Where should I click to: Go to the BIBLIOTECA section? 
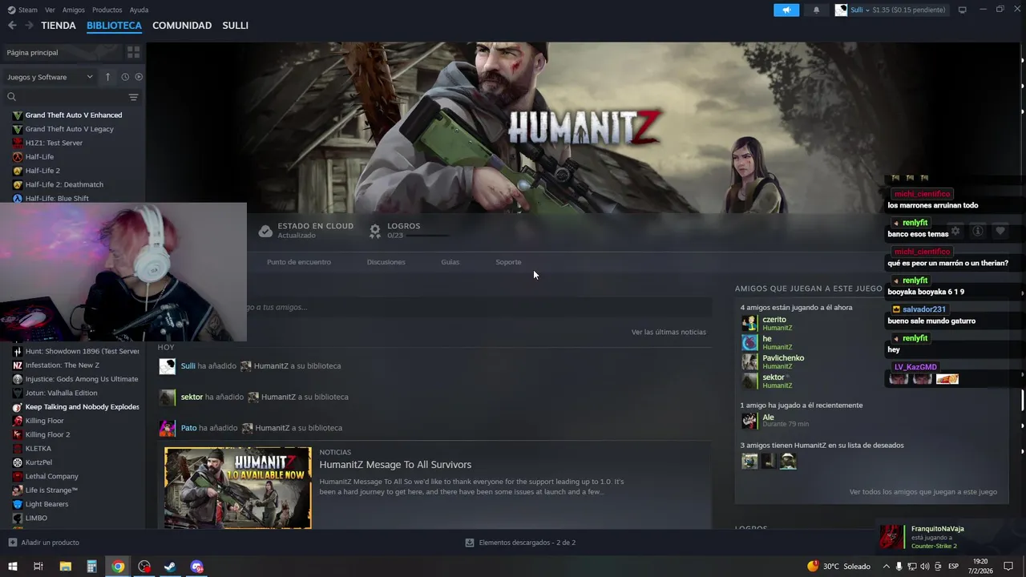coord(114,26)
